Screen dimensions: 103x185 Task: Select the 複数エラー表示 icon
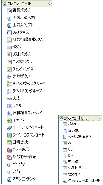(x=9, y=157)
